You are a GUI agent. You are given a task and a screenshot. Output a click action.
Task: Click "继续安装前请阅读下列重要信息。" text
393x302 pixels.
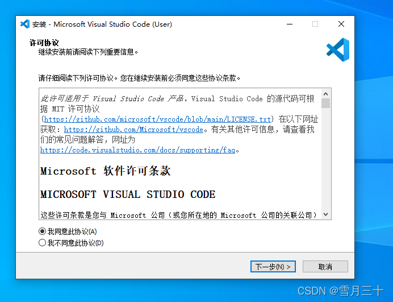[x=88, y=52]
